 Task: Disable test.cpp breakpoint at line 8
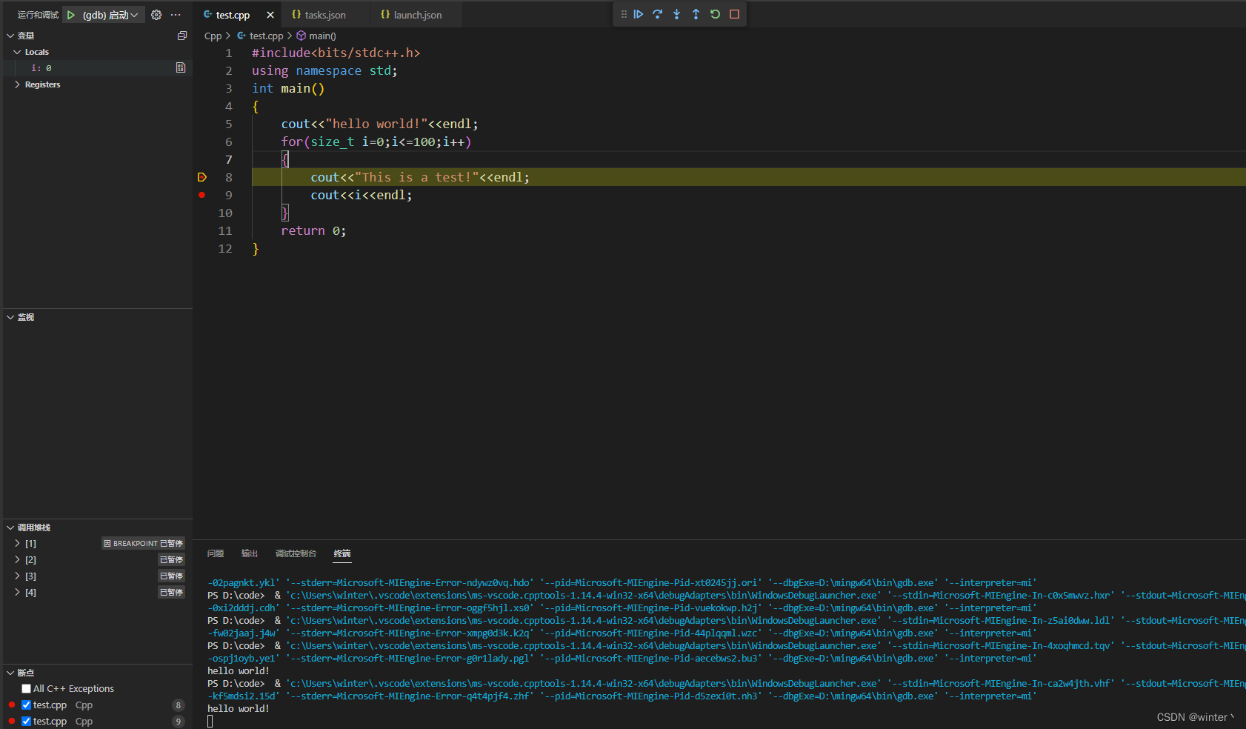point(27,705)
